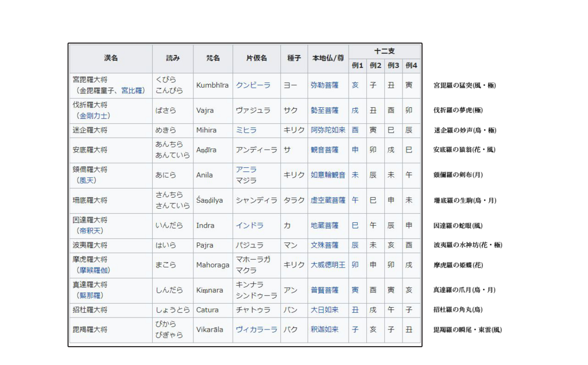Viewport: 588px width, 365px height.
Task: Open the 釈迦如来 link
Action: tap(324, 329)
